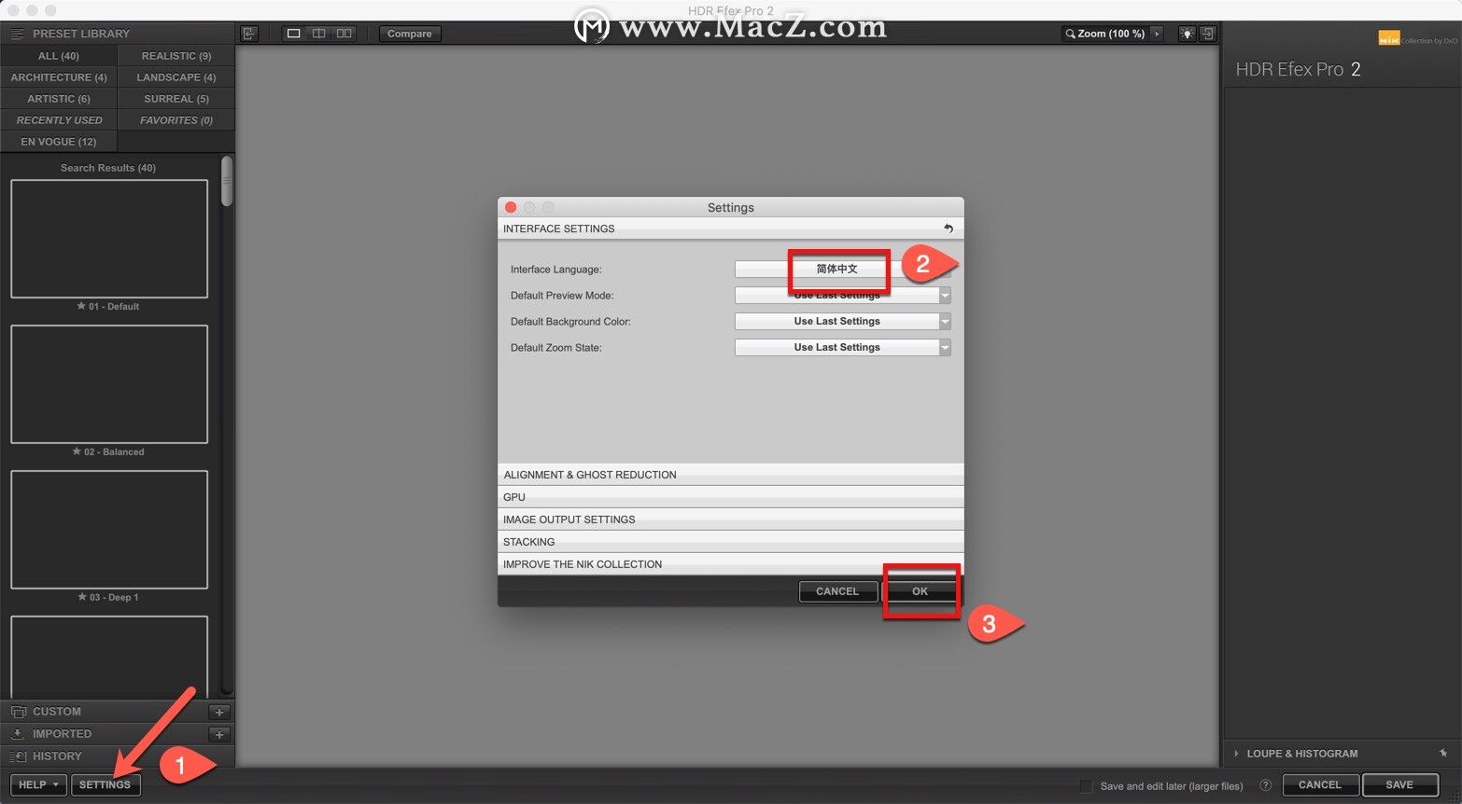Click the Preset Library header icon
Viewport: 1462px width, 804px height.
coord(17,34)
